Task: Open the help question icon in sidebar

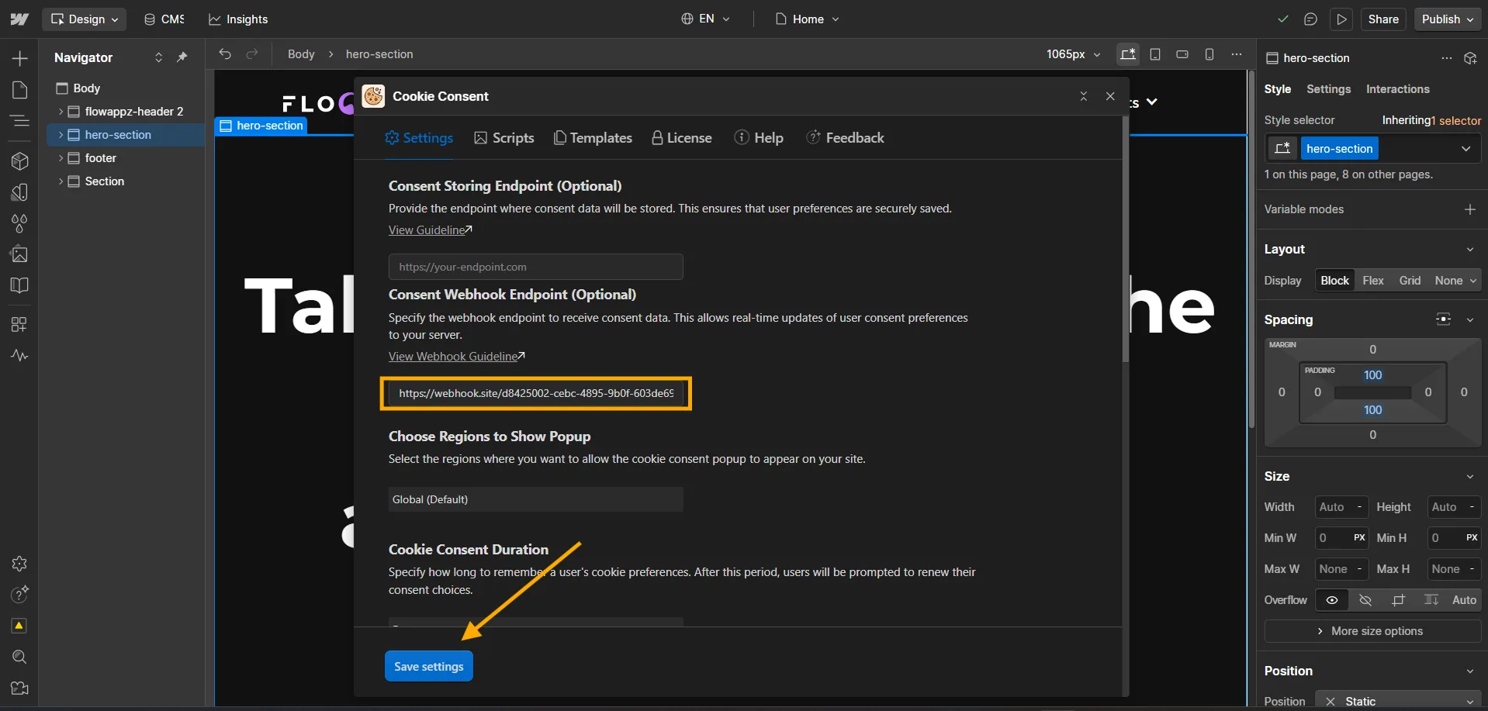Action: click(20, 595)
